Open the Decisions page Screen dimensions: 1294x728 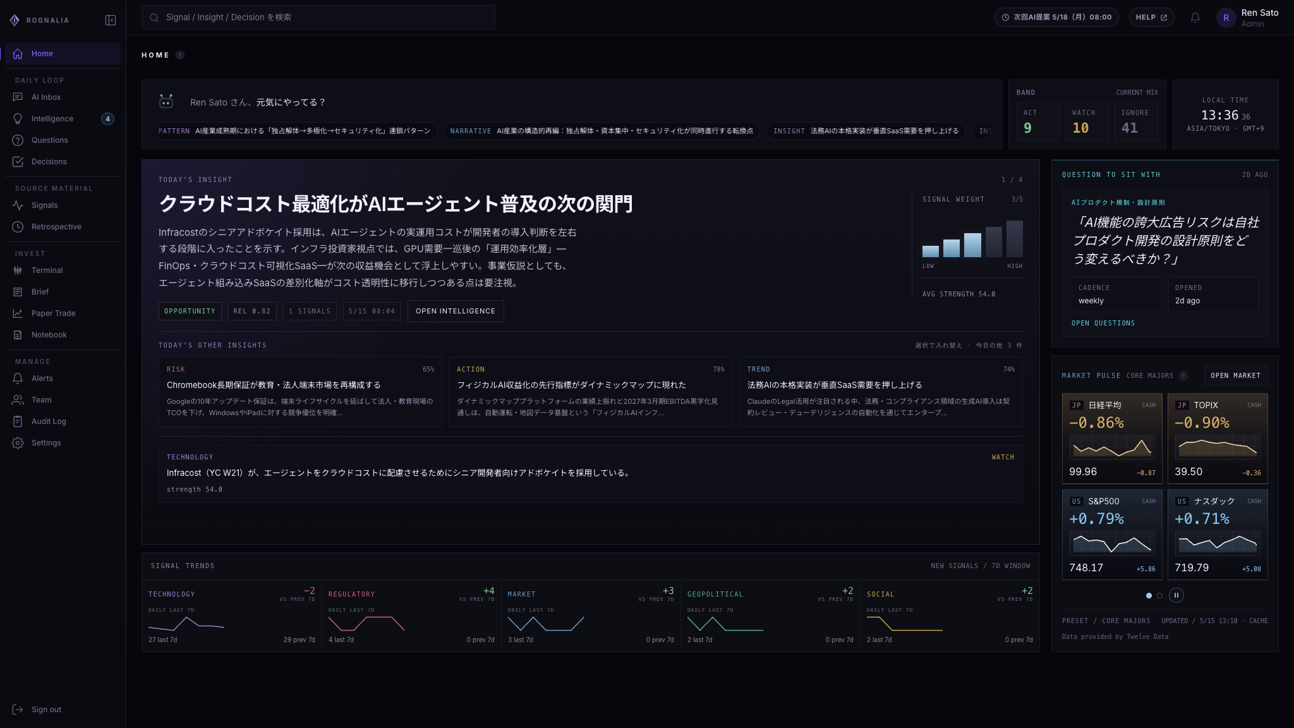(x=63, y=162)
